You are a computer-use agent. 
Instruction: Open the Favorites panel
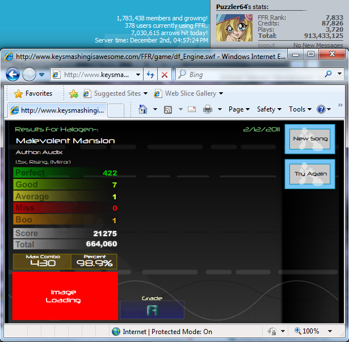pos(33,93)
